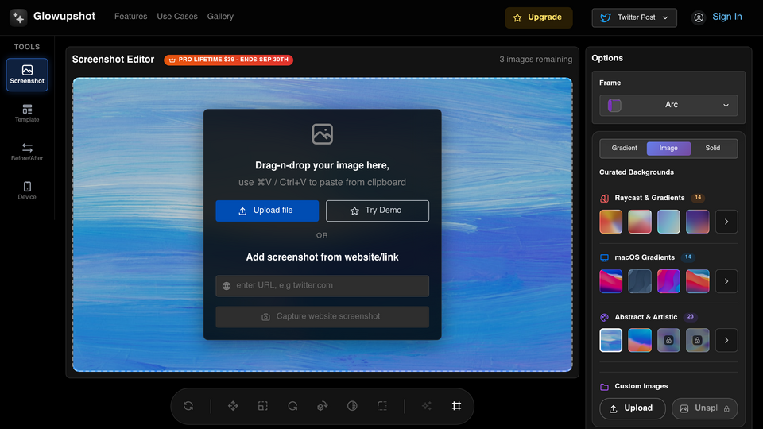Select second dark blue macOS gradient thumbnail
Screen dimensions: 763x429
639,281
